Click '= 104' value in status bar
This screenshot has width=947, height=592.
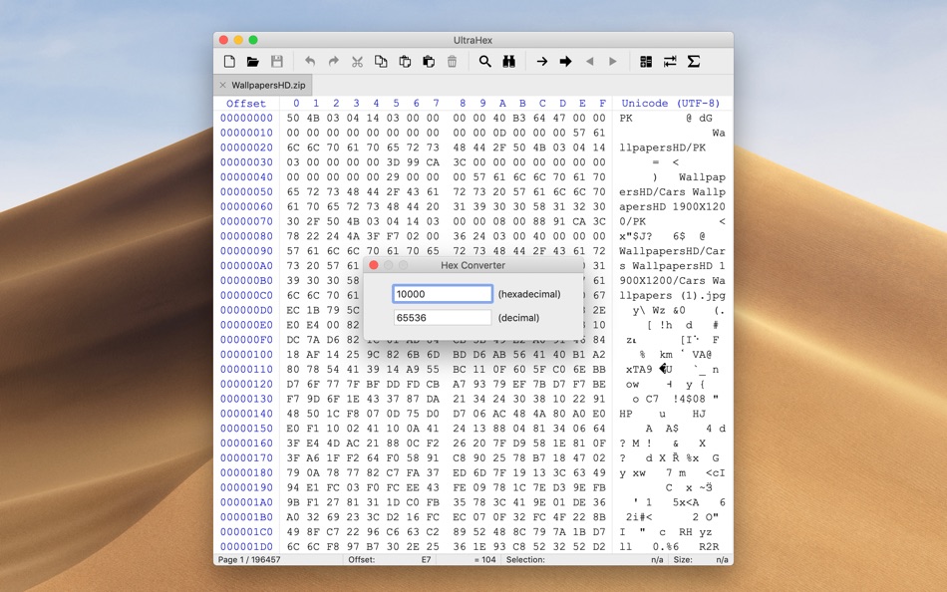485,560
